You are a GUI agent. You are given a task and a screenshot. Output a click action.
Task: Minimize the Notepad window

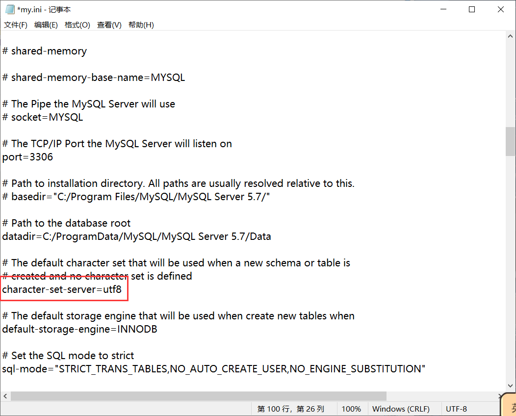tap(443, 9)
